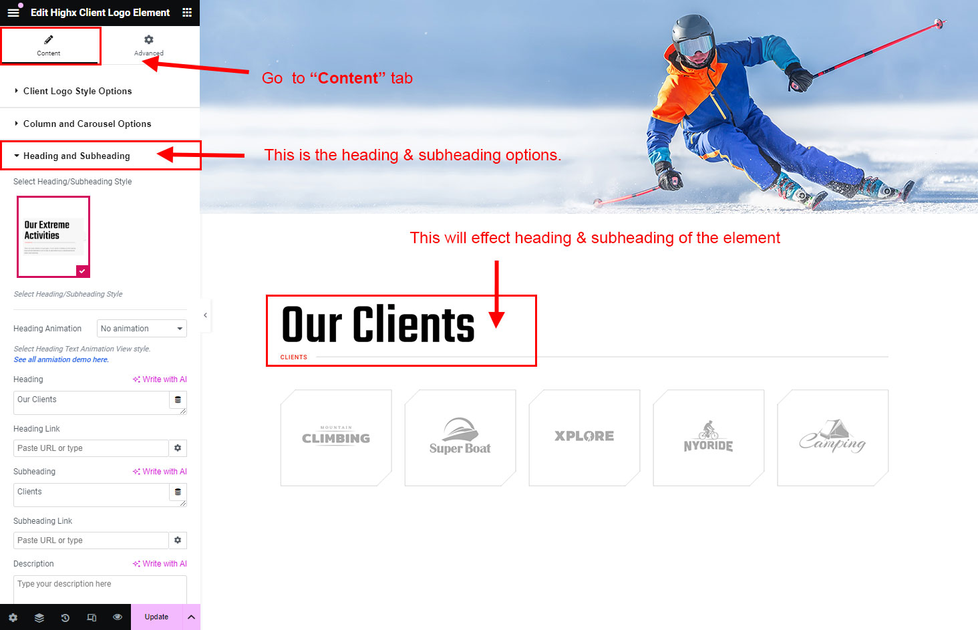Image resolution: width=978 pixels, height=630 pixels.
Task: Open Subheading Link options gear
Action: pos(178,540)
